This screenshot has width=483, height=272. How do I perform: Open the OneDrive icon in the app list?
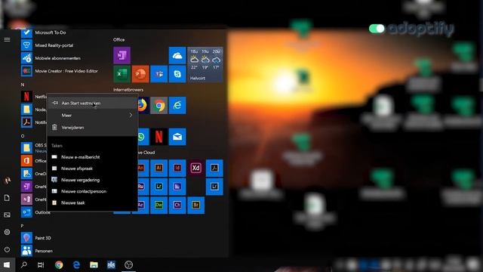coord(26,174)
